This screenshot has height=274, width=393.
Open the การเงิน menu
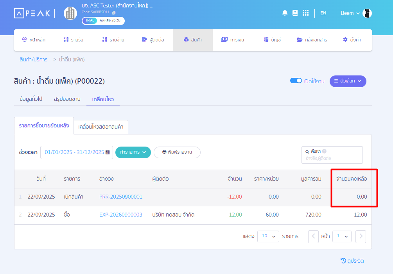[x=232, y=40]
